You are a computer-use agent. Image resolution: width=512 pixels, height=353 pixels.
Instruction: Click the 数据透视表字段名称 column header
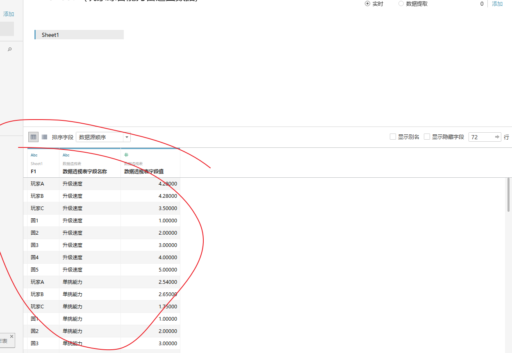pos(85,172)
